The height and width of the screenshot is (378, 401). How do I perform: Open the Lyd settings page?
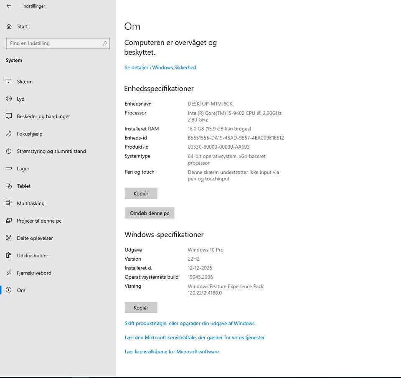click(x=58, y=99)
